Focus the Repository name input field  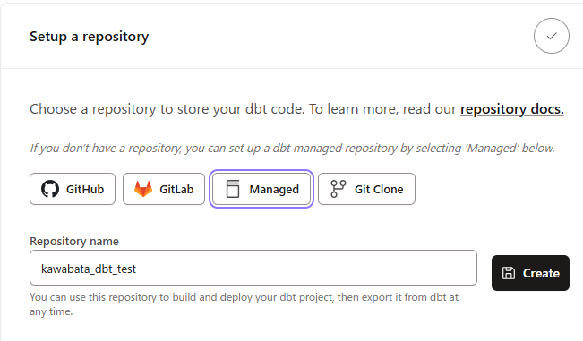(253, 268)
